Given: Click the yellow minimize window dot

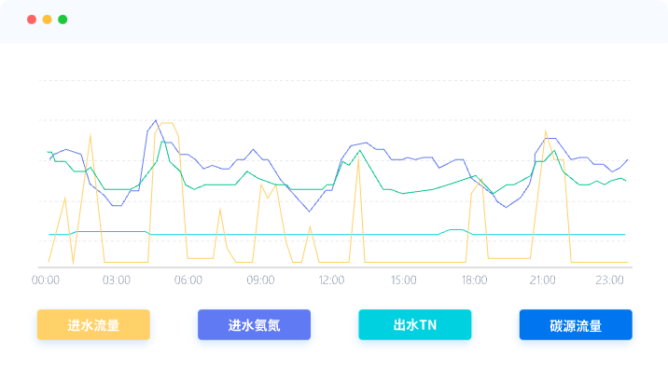Looking at the screenshot, I should [48, 20].
